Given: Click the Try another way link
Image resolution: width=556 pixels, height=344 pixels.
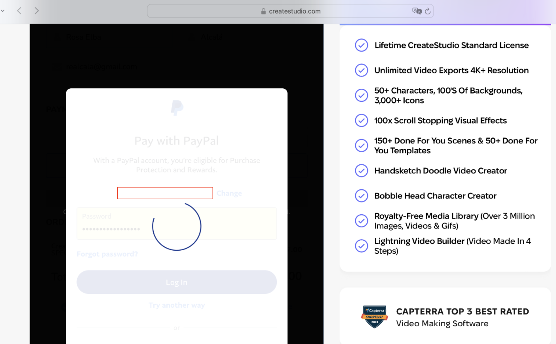Looking at the screenshot, I should pos(177,305).
